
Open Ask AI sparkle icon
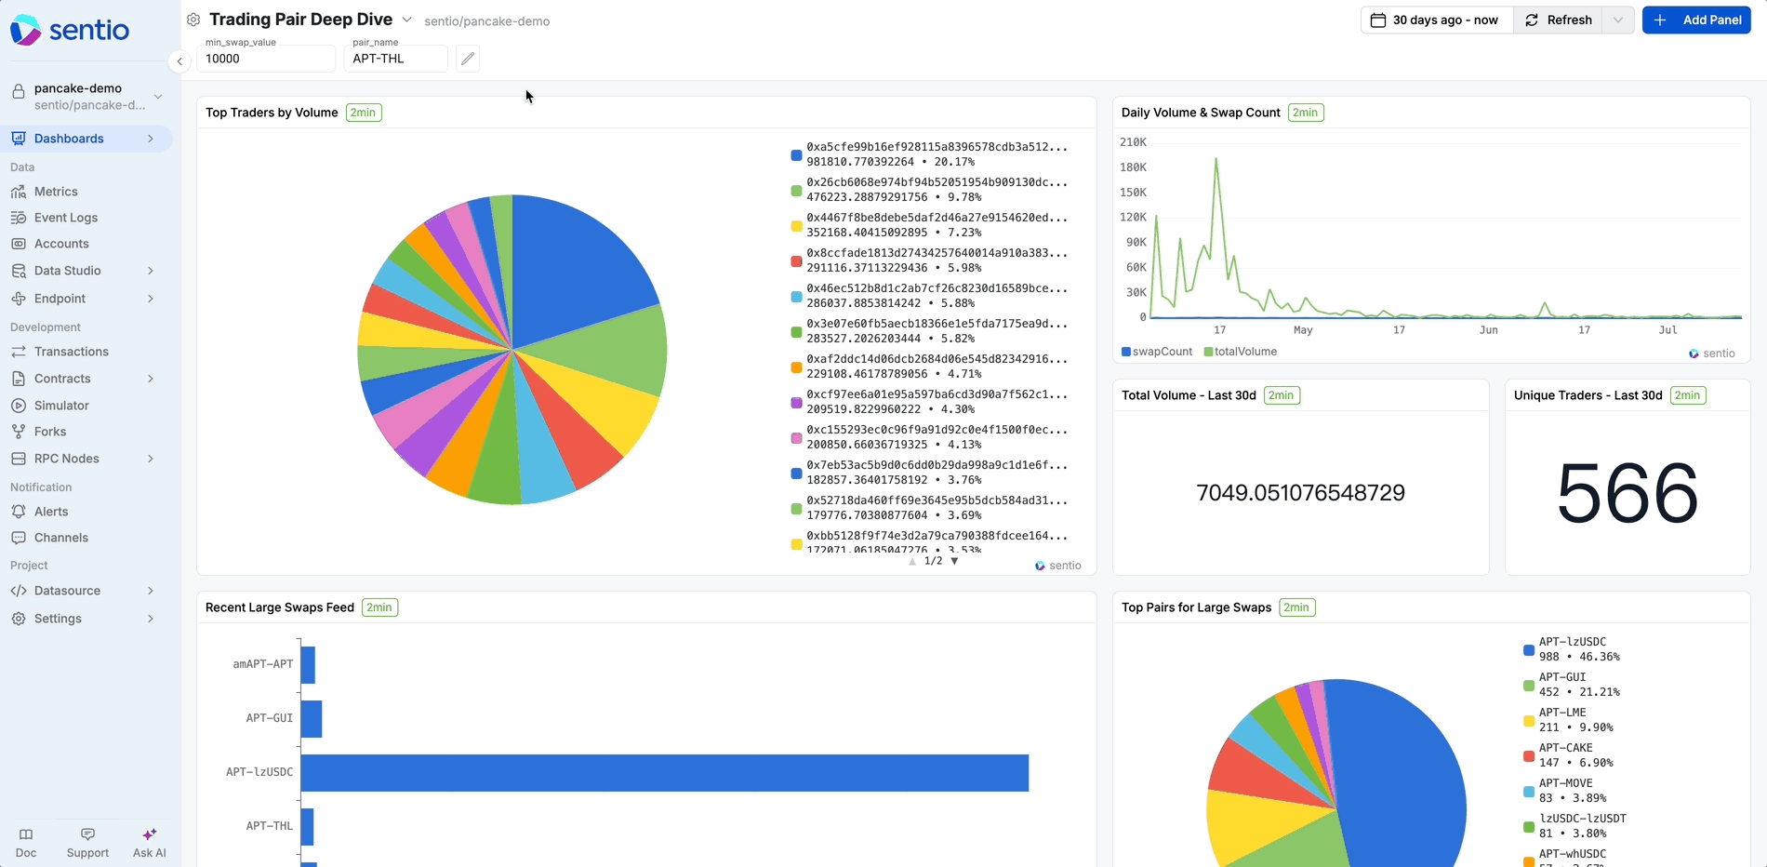(x=149, y=834)
